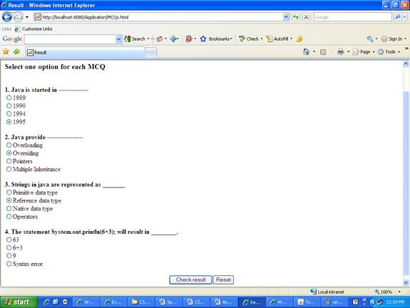
Task: Click the Google search box top right
Action: 353,17
